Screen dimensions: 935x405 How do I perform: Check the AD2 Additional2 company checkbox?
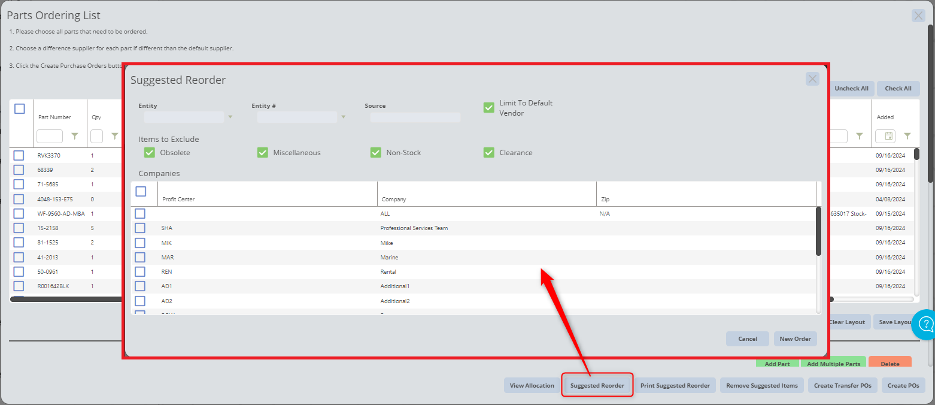[x=140, y=301]
